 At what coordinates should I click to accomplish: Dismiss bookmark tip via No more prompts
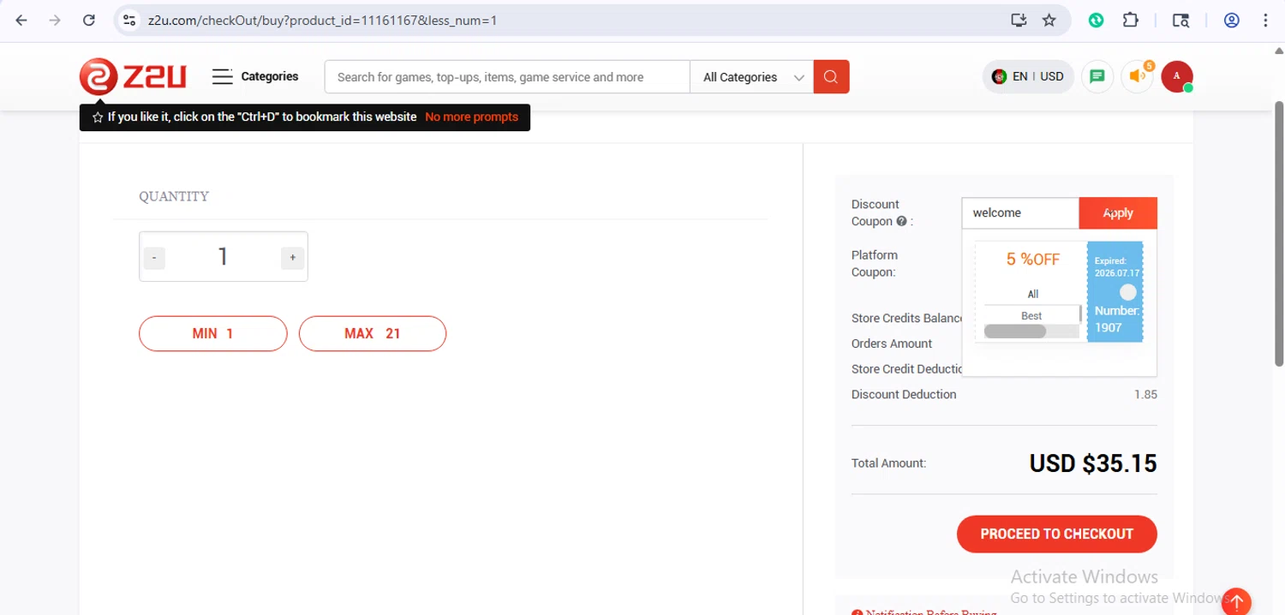click(471, 116)
